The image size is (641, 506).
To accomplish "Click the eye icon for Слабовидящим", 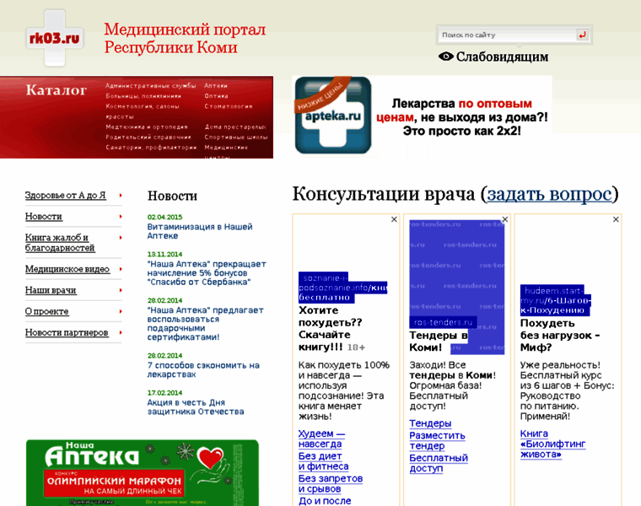I will point(446,57).
